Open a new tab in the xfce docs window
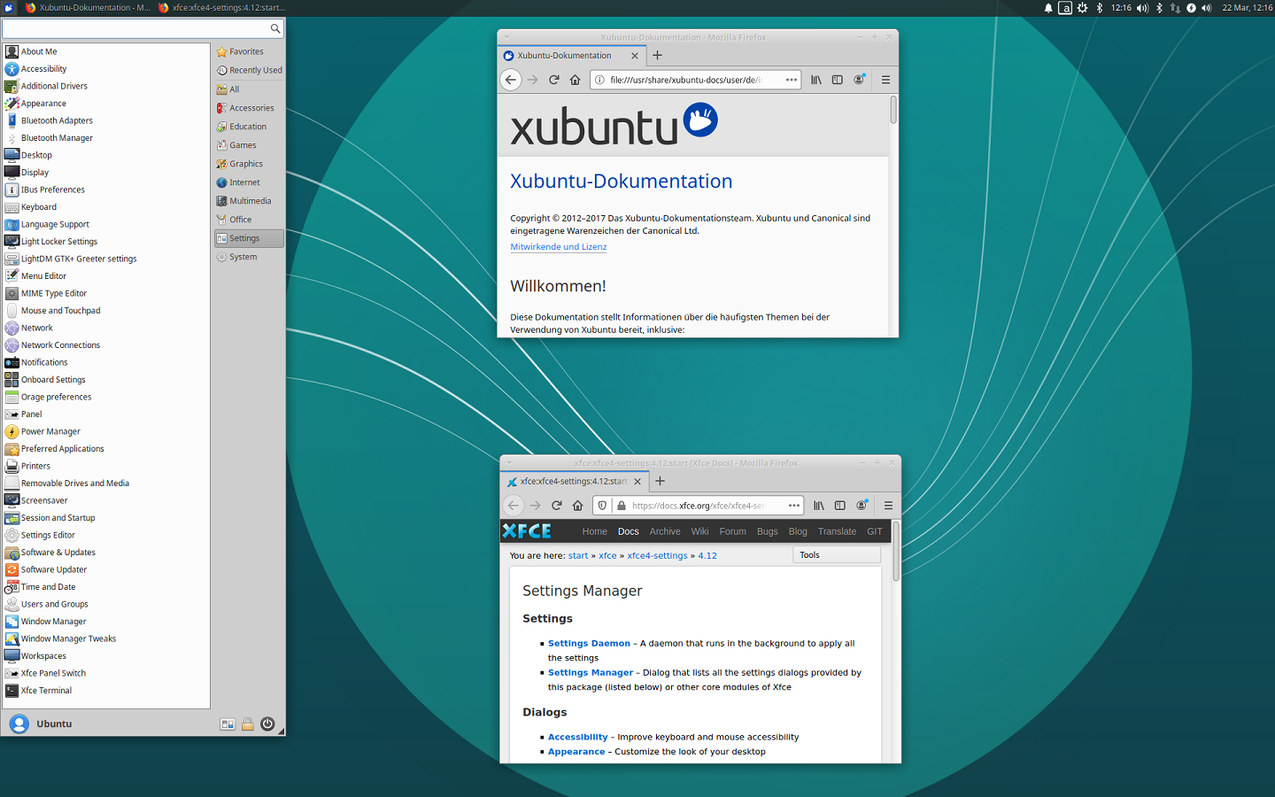 pos(660,481)
